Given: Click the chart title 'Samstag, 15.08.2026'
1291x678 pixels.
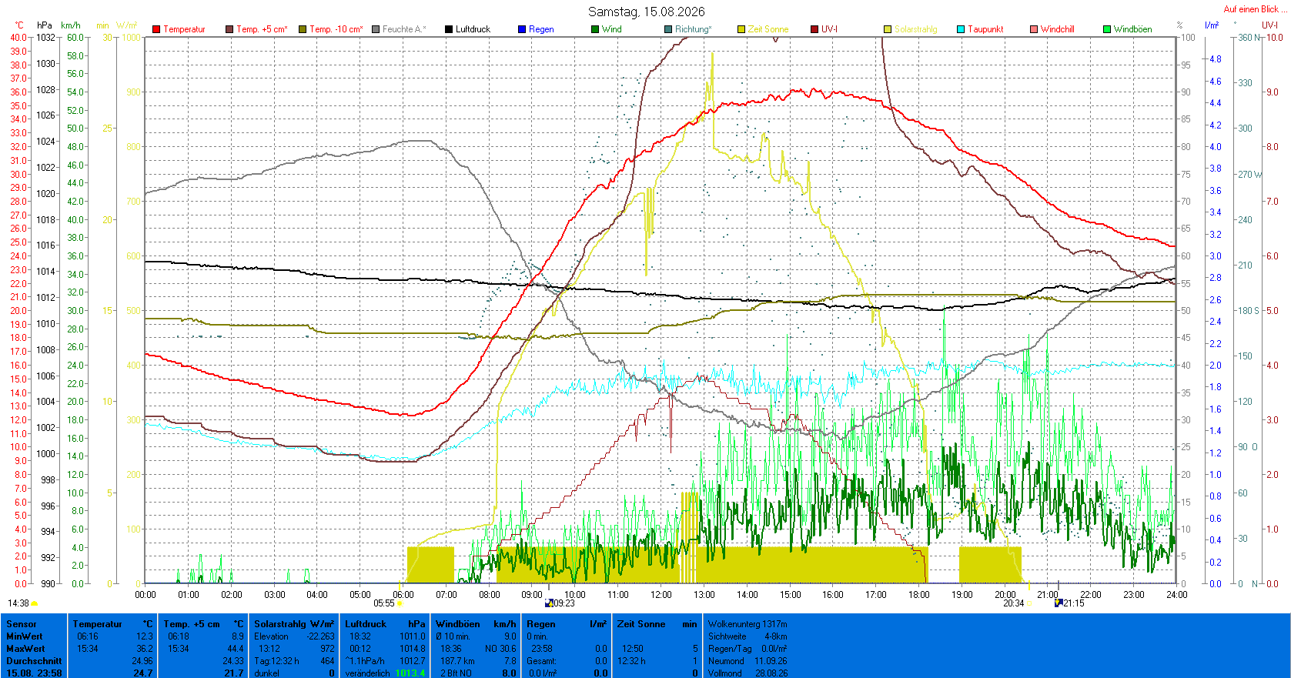Looking at the screenshot, I should pyautogui.click(x=647, y=12).
